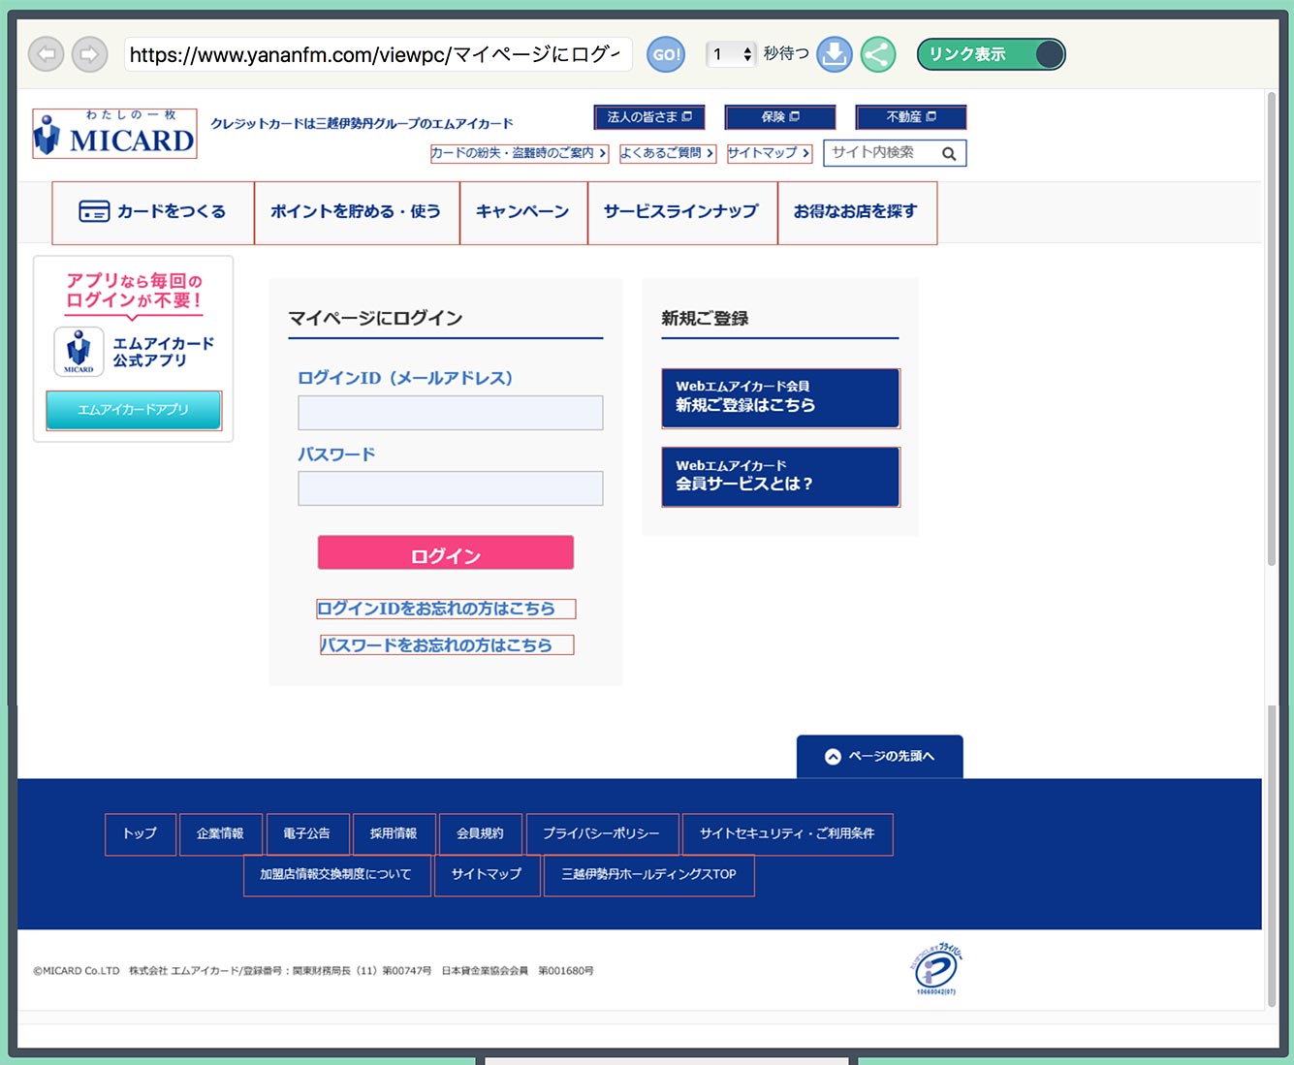Click 新規ご登録はこちら button
1294x1065 pixels.
click(x=780, y=398)
